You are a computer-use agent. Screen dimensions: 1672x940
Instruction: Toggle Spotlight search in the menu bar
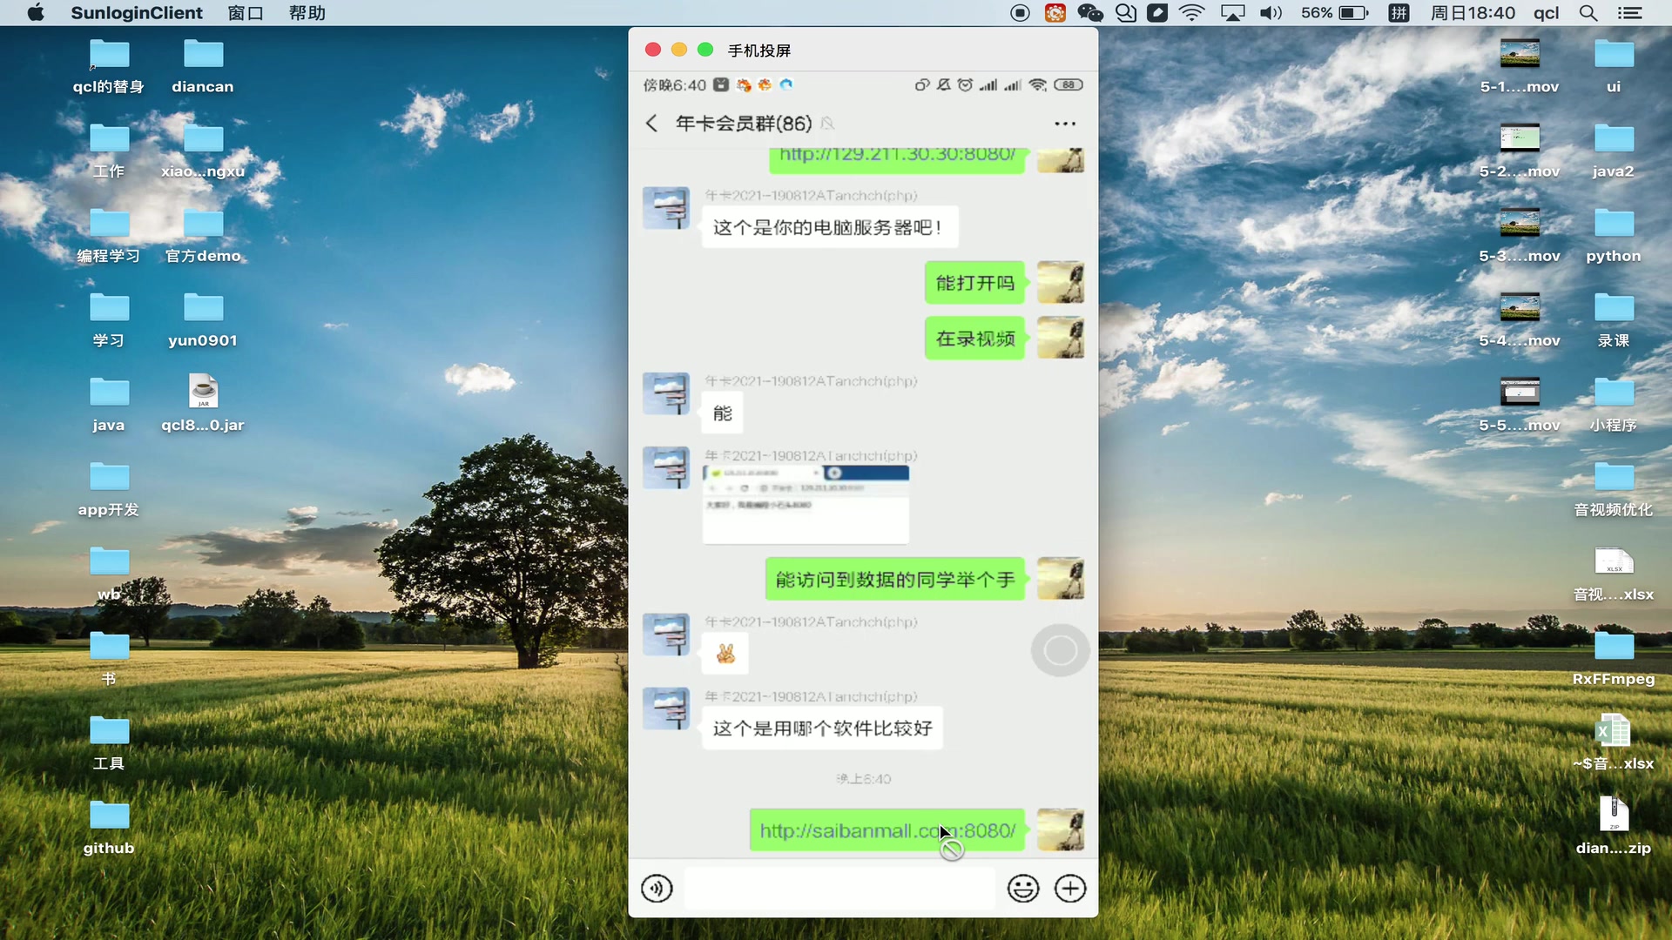[1588, 13]
